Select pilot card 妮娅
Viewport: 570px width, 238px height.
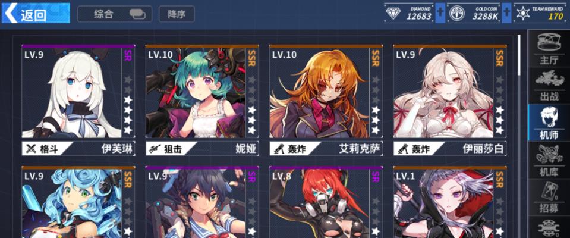pos(202,100)
